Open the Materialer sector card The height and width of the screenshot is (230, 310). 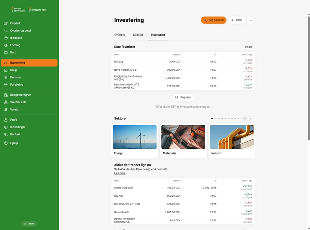[183, 141]
